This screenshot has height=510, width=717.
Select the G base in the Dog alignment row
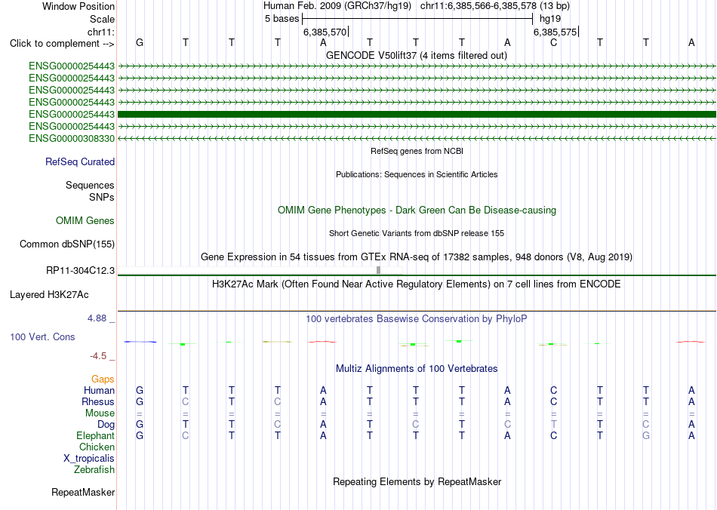(x=140, y=425)
